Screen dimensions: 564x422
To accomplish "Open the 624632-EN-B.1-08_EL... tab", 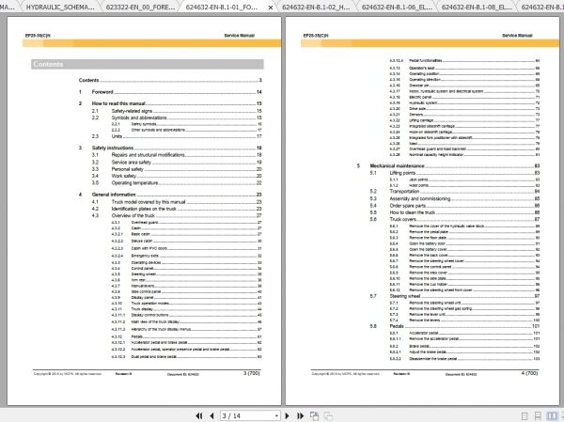I will click(477, 7).
